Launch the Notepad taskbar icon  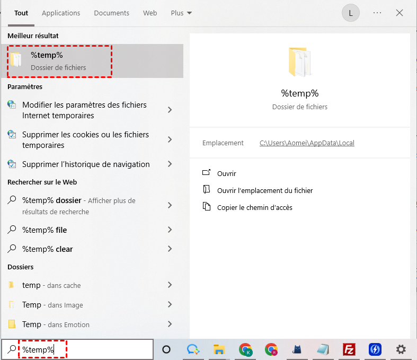pyautogui.click(x=323, y=349)
